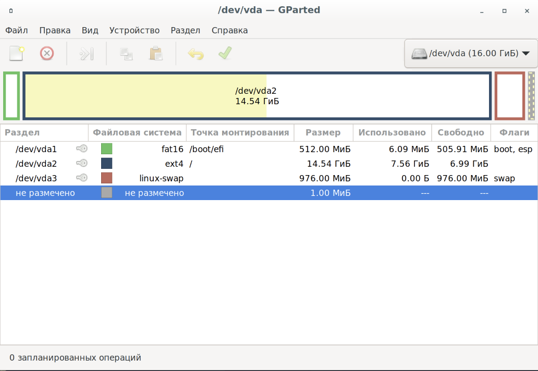Click the Paste partition toolbar icon
The height and width of the screenshot is (371, 538).
click(156, 54)
